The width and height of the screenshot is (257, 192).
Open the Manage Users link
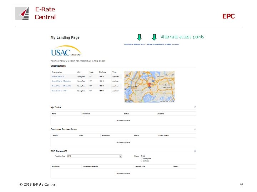(x=140, y=44)
